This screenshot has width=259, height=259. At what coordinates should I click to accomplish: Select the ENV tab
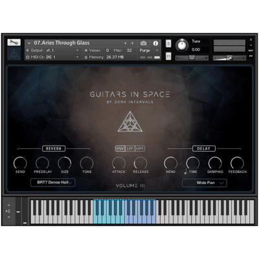120,148
